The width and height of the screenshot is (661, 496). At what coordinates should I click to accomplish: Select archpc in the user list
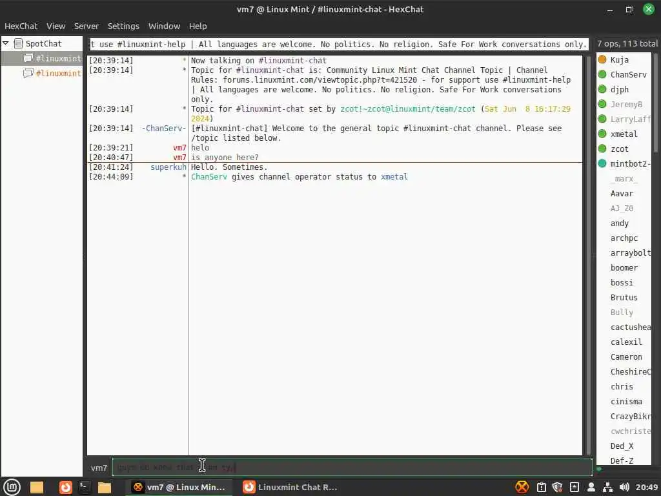click(624, 238)
